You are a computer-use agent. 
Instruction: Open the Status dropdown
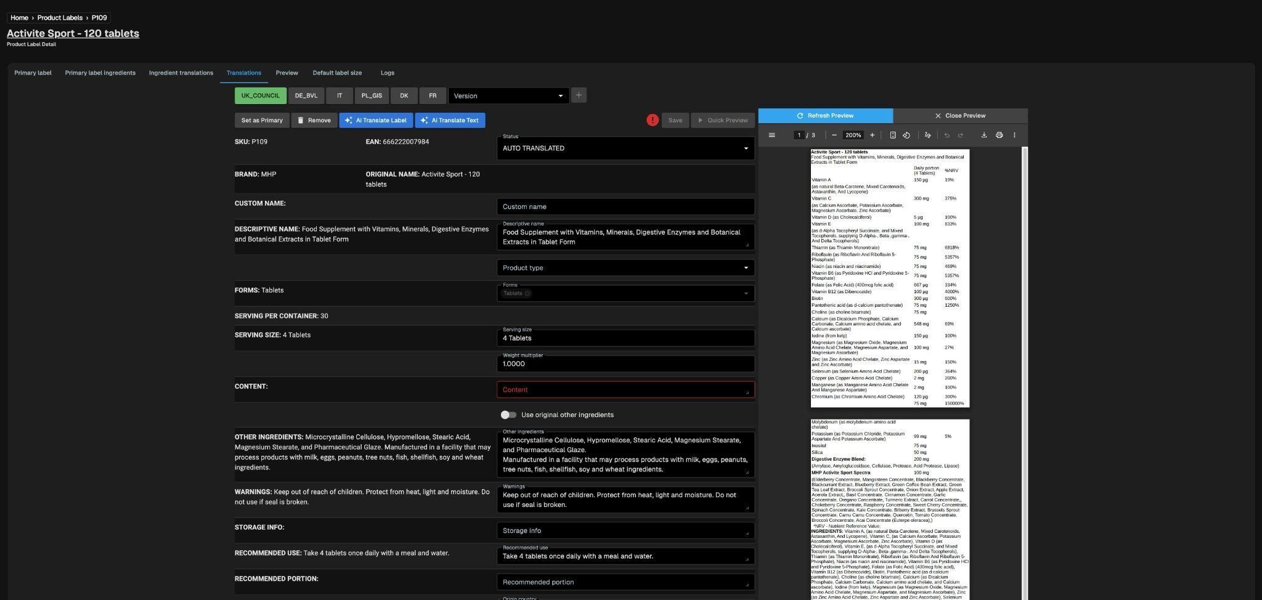pos(625,148)
